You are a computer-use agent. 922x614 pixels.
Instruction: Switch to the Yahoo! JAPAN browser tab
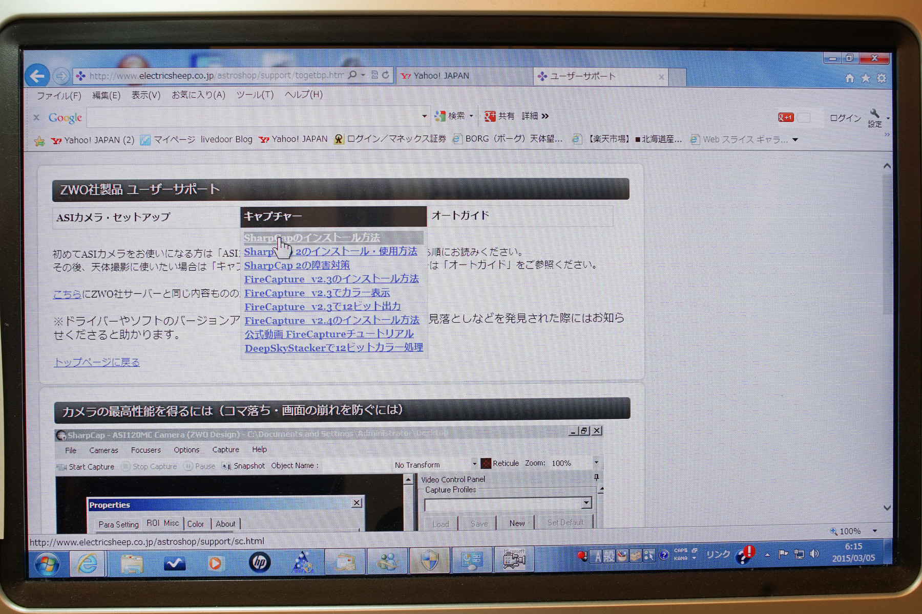coord(465,76)
